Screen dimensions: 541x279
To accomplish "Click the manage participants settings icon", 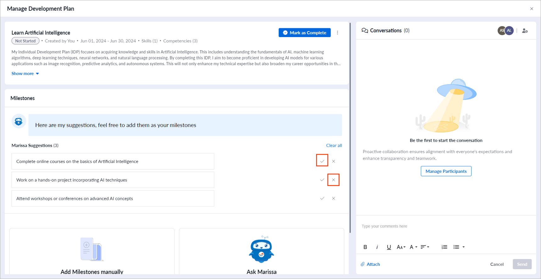I will tap(525, 31).
